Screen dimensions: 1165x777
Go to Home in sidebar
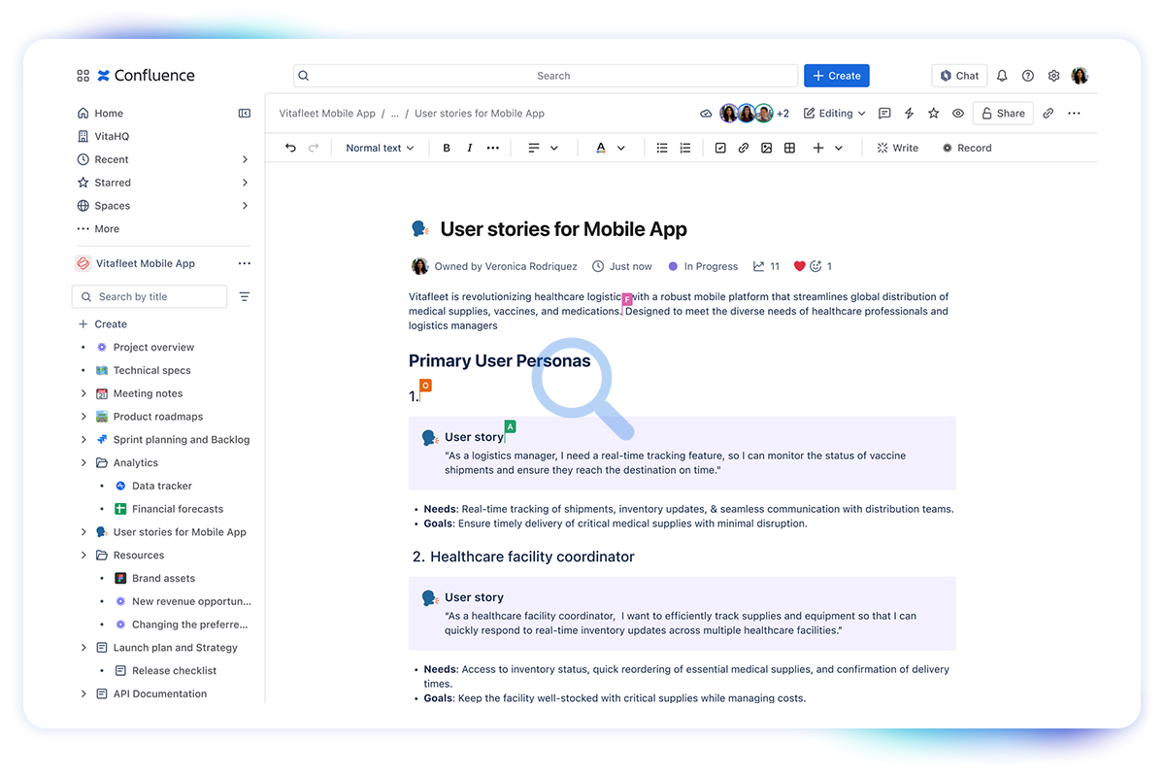[x=100, y=114]
